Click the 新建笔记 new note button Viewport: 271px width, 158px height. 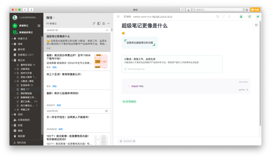[24, 26]
